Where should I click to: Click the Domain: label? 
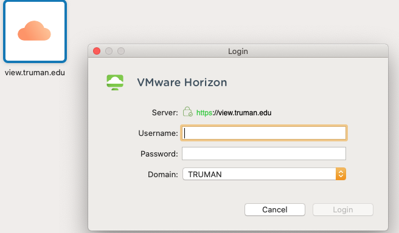click(x=163, y=174)
